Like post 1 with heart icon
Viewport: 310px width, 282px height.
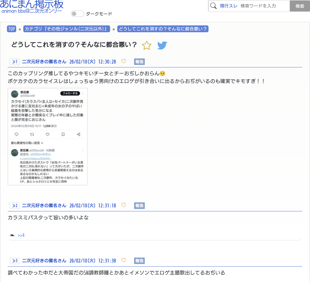(124, 61)
